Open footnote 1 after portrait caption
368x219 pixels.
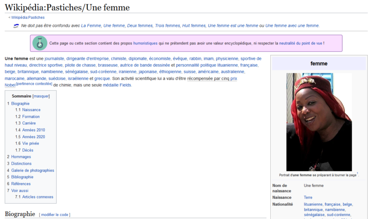[357, 174]
